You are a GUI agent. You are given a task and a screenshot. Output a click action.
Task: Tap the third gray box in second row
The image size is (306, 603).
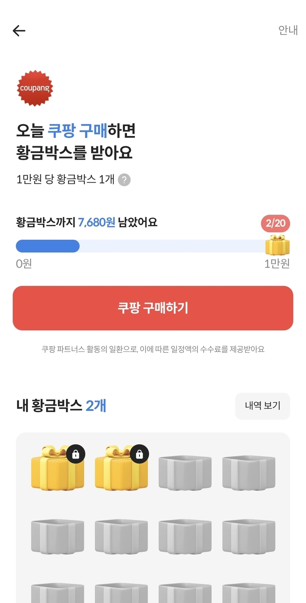point(185,537)
